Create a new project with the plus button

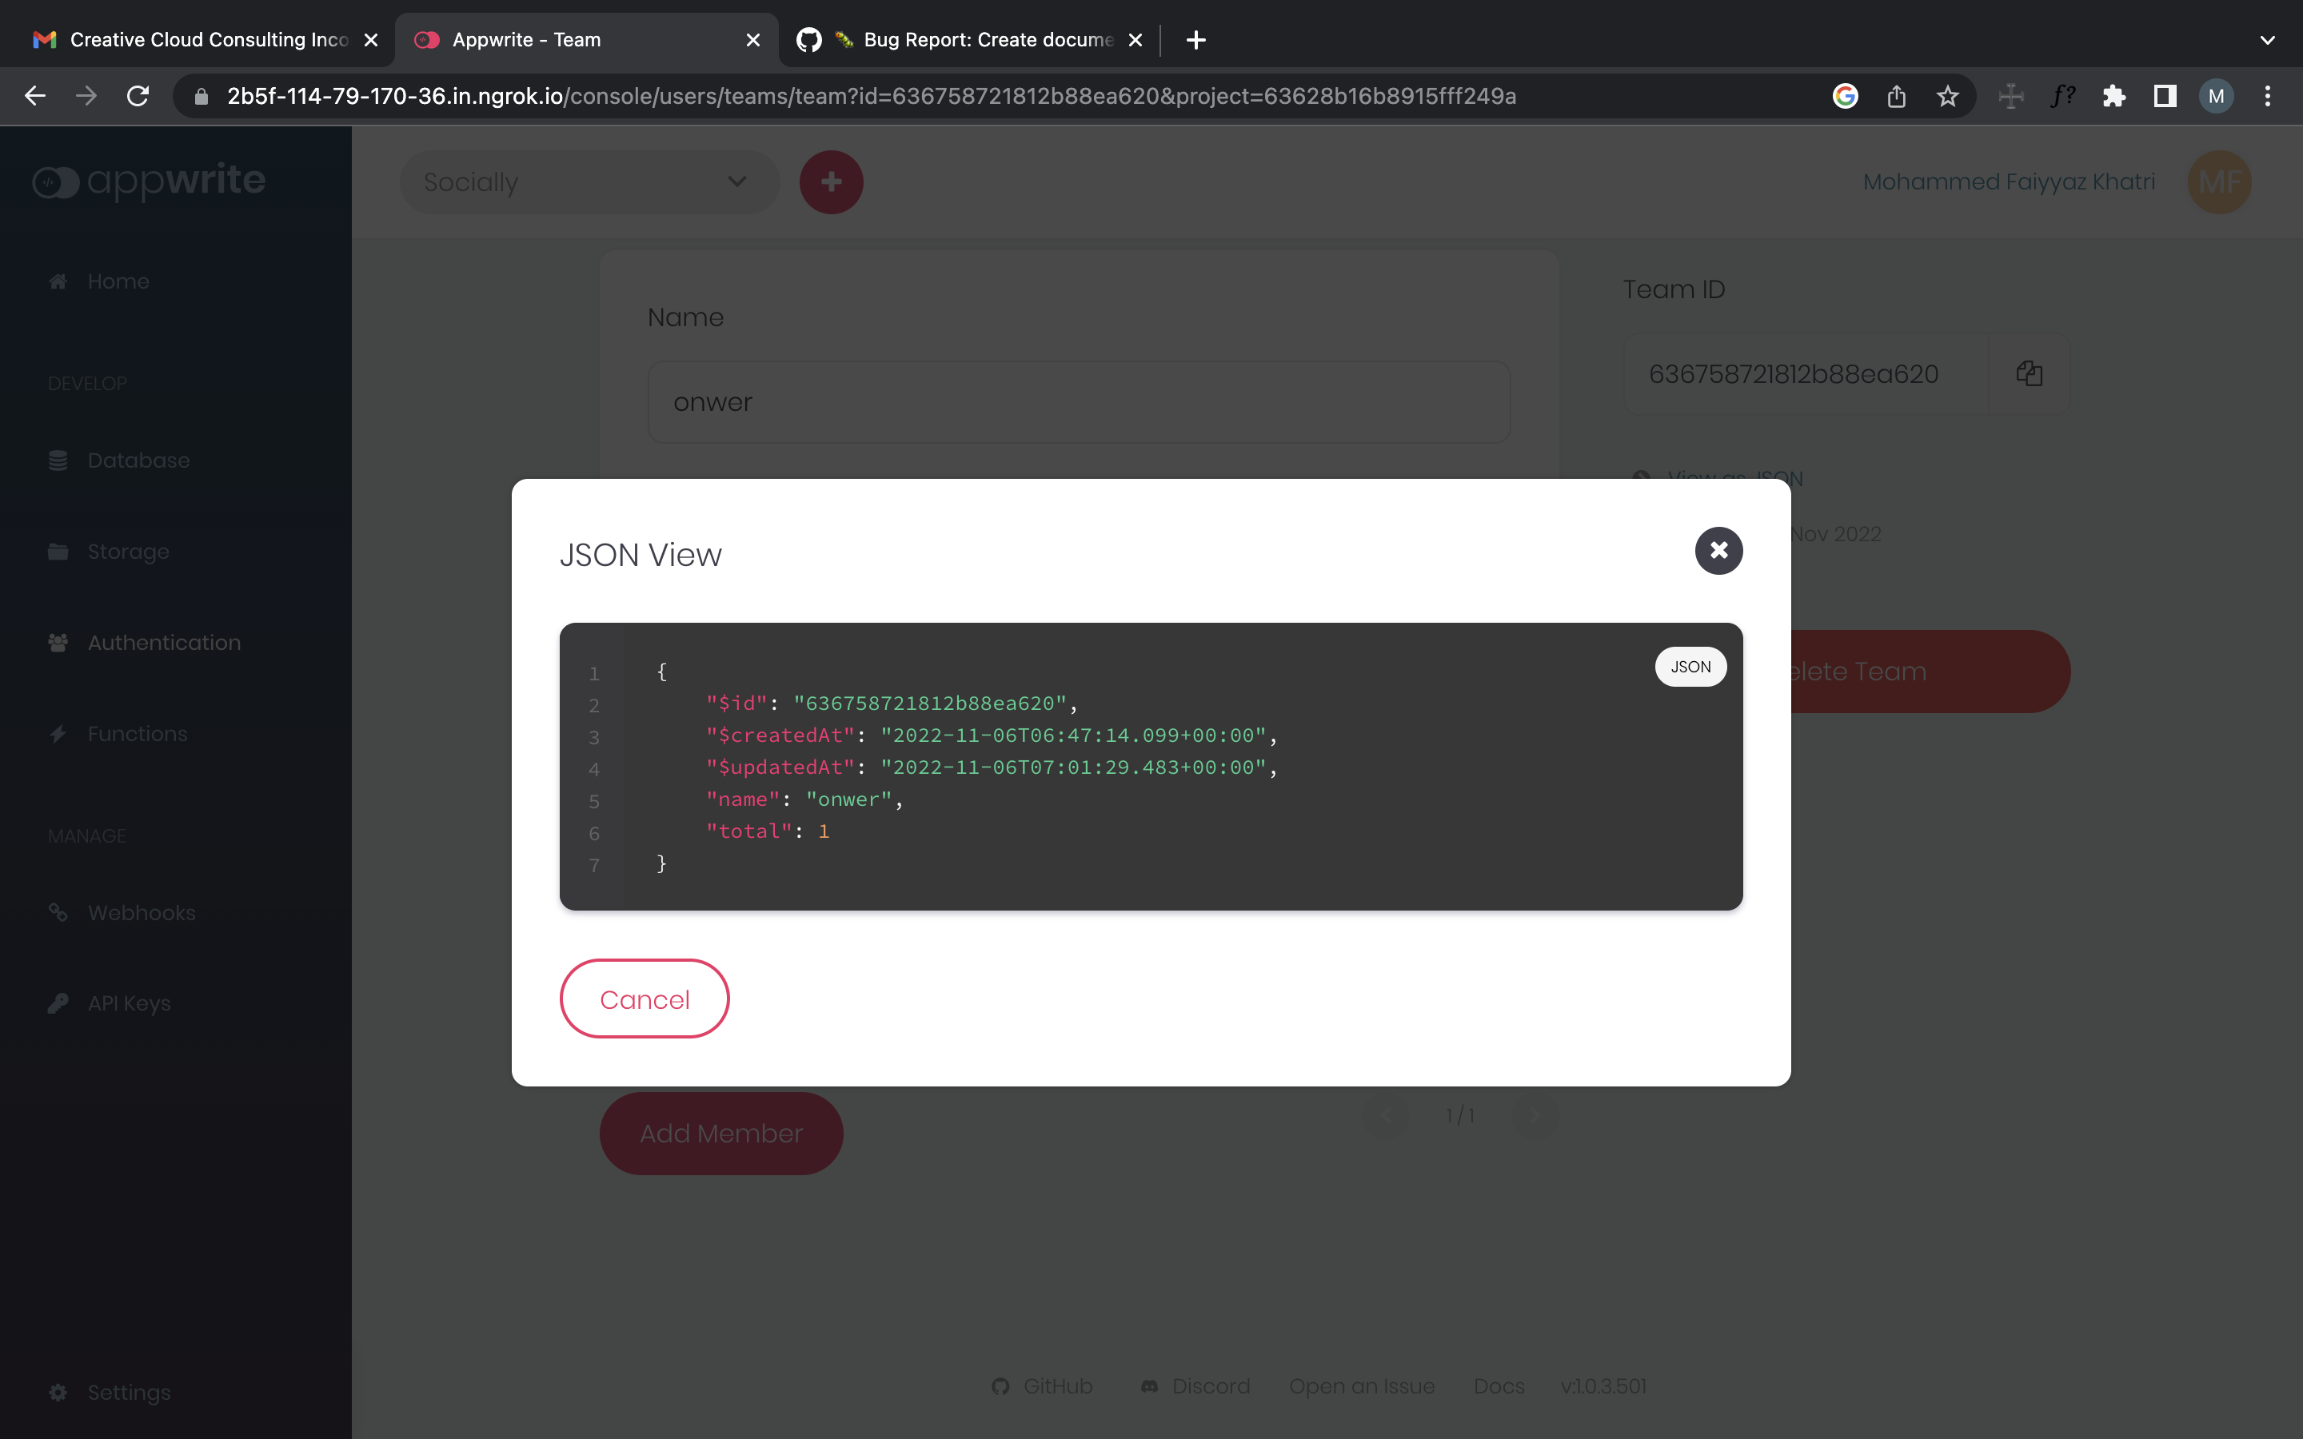832,181
